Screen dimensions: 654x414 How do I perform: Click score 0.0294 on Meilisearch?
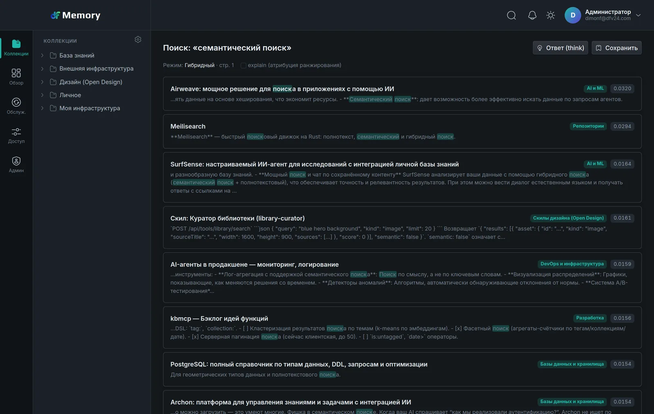pos(622,126)
